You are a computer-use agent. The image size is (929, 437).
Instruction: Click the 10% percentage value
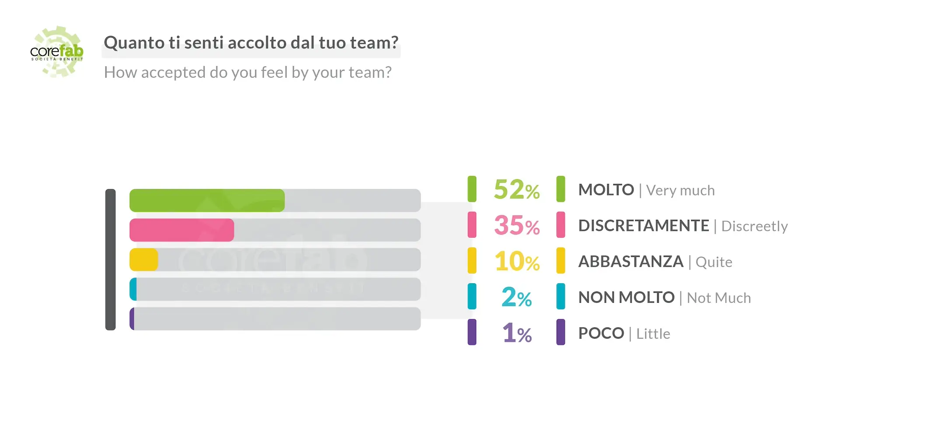click(x=516, y=261)
